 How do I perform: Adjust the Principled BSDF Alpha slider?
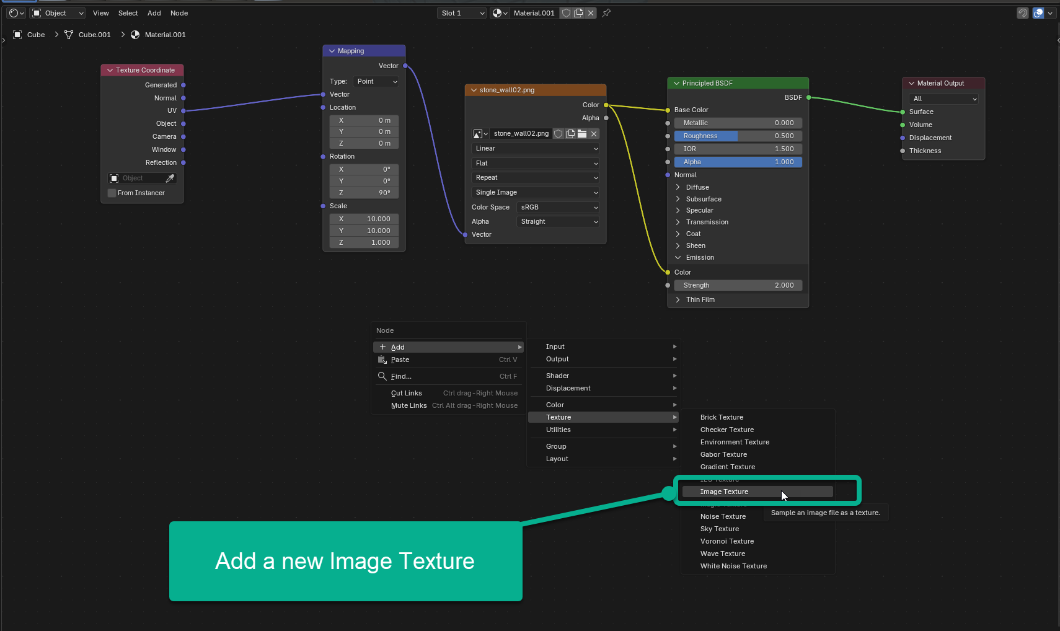click(738, 162)
